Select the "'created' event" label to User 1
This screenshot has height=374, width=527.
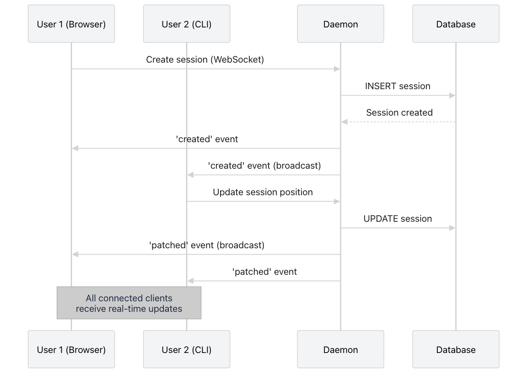point(207,139)
